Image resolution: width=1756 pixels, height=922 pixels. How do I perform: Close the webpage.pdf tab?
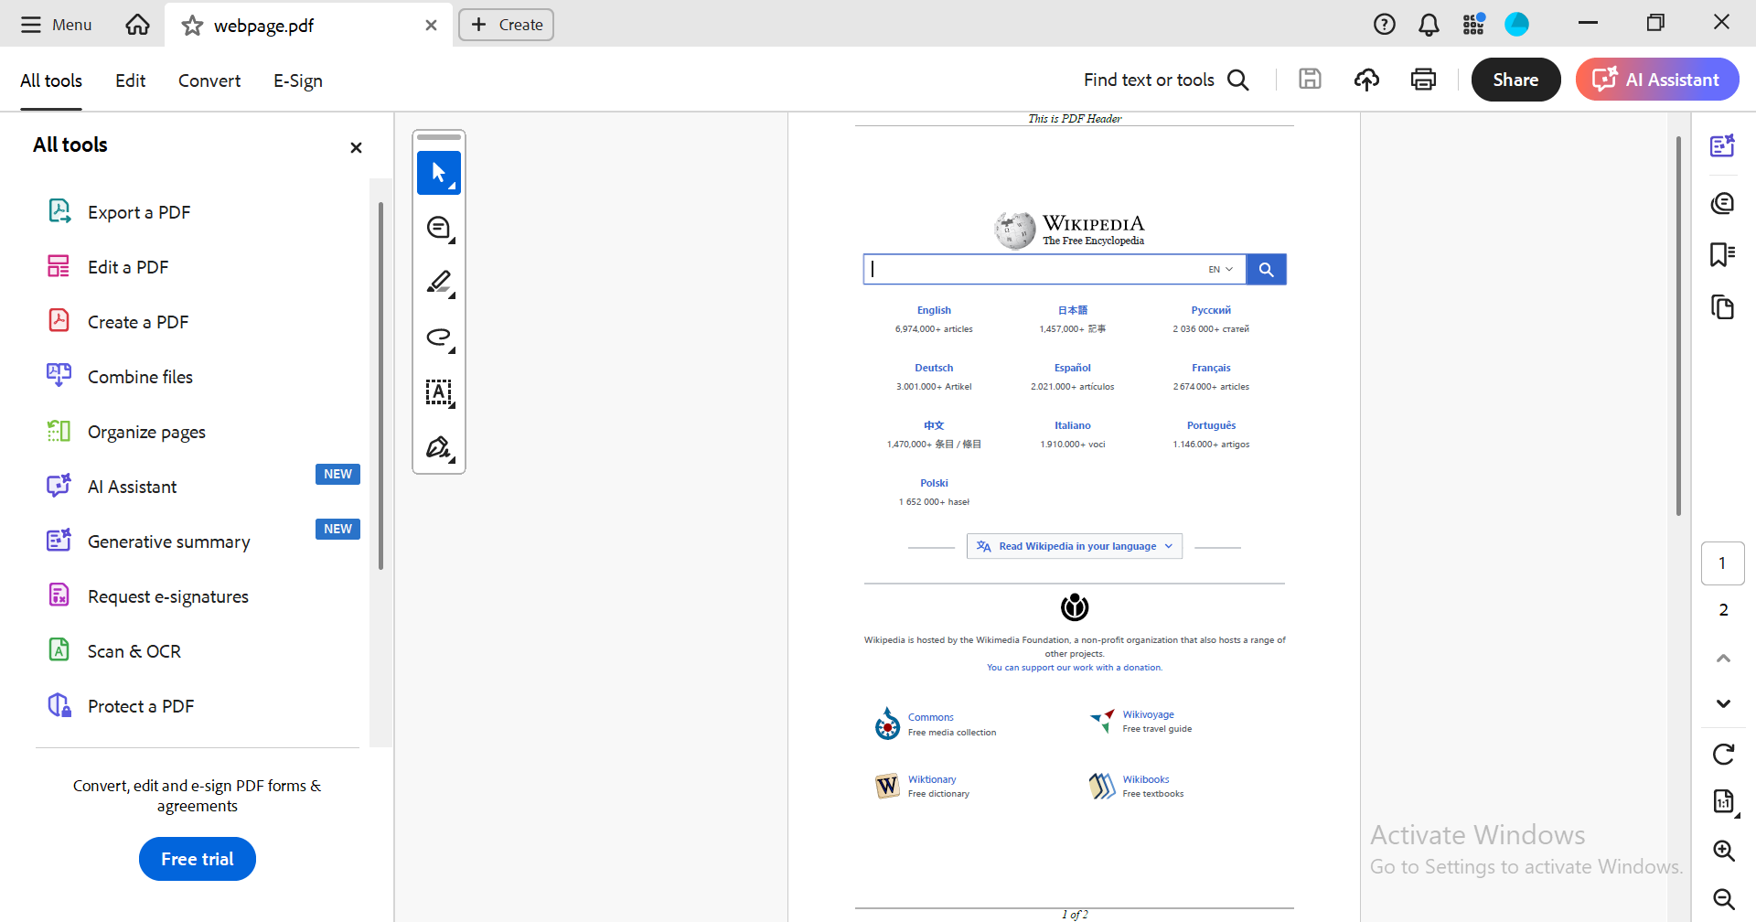[x=431, y=26]
